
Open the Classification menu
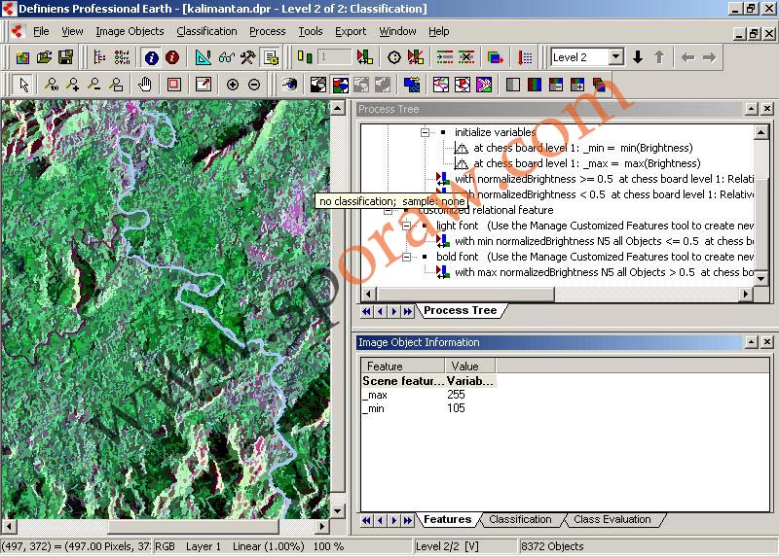coord(206,31)
